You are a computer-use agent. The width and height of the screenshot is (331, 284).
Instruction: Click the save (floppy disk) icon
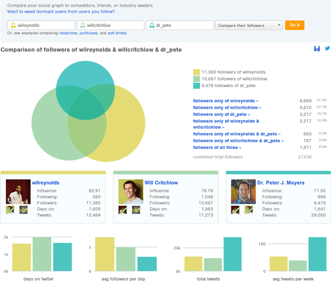click(317, 49)
